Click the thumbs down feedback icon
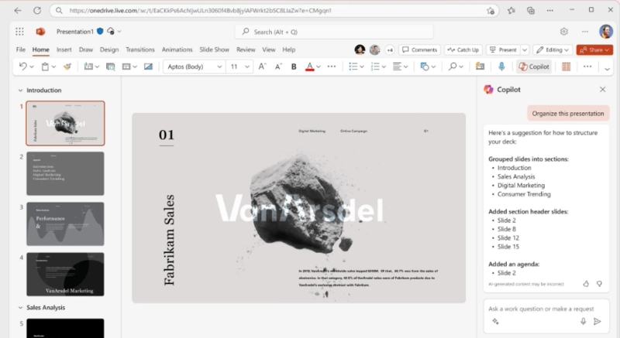The width and height of the screenshot is (620, 338). 599,284
